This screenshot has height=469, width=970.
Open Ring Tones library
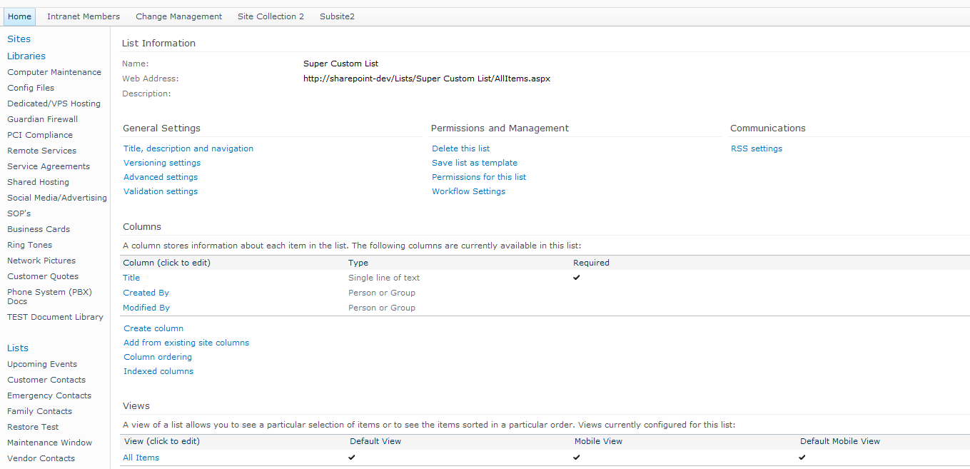[x=30, y=245]
